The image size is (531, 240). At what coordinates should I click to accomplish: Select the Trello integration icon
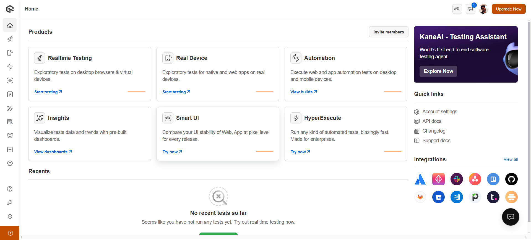(x=493, y=179)
